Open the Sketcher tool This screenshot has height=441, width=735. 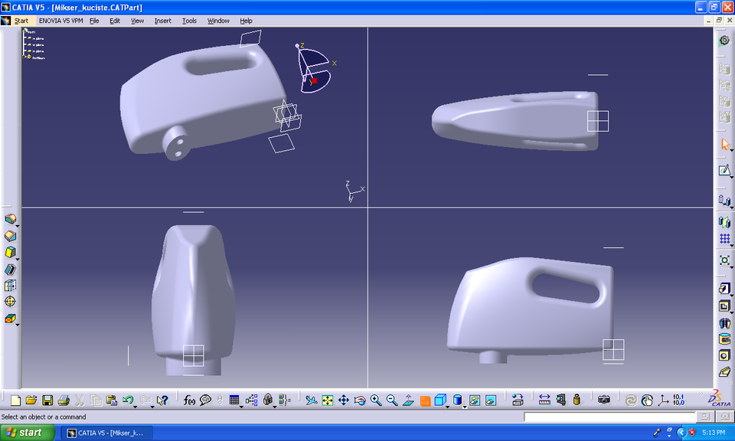(724, 171)
